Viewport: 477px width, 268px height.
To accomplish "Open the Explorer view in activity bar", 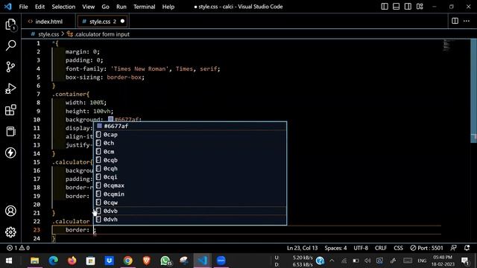I will (x=10, y=25).
